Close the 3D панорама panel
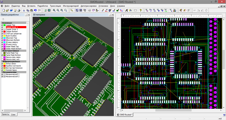 click(x=113, y=15)
